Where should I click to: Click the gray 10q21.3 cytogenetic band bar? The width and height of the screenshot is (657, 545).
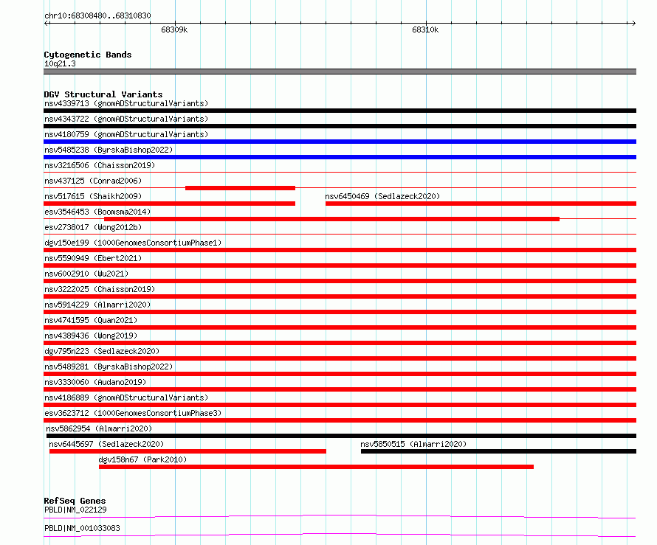click(340, 72)
